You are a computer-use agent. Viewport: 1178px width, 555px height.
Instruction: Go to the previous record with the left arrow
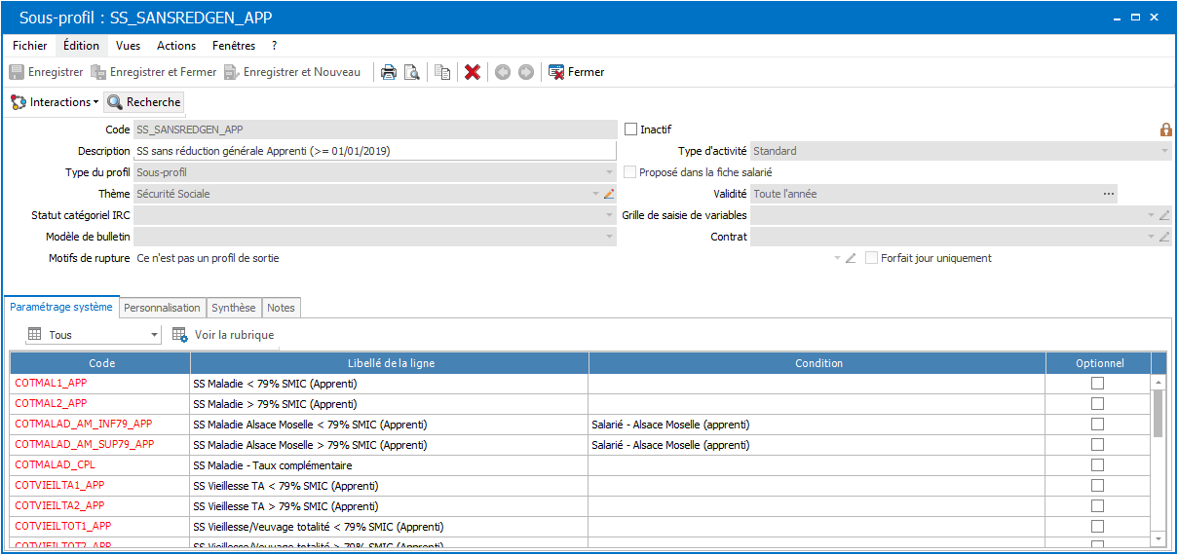click(503, 72)
